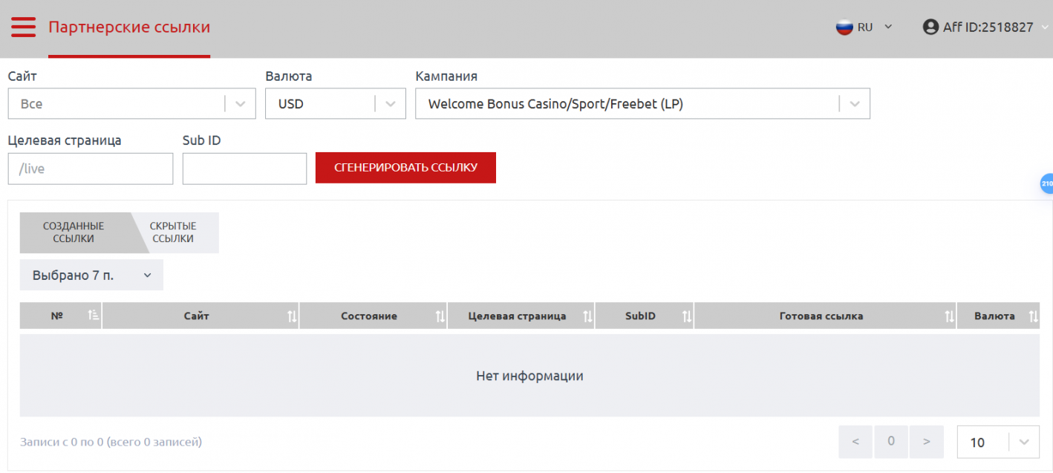Sort by Валюта column arrows
Viewport: 1053px width, 473px height.
tap(1033, 316)
